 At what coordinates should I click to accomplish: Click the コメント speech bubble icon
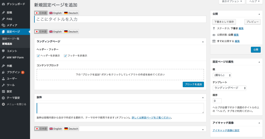(3, 51)
